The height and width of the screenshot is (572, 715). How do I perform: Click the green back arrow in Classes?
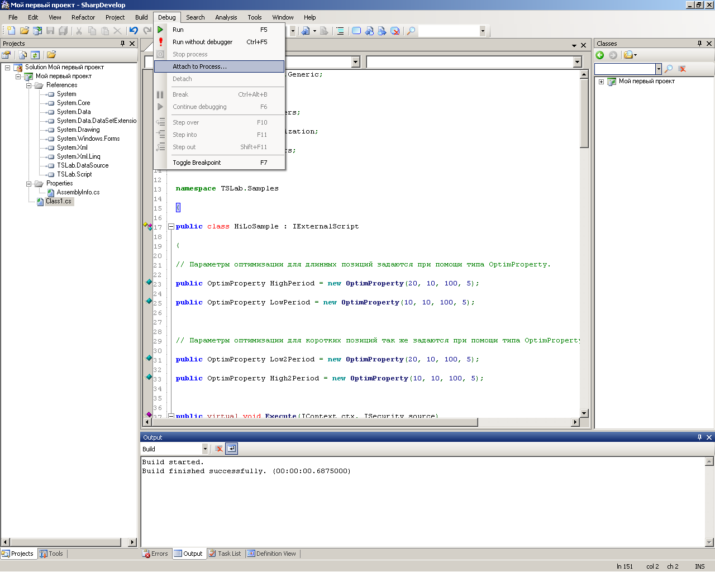click(600, 55)
